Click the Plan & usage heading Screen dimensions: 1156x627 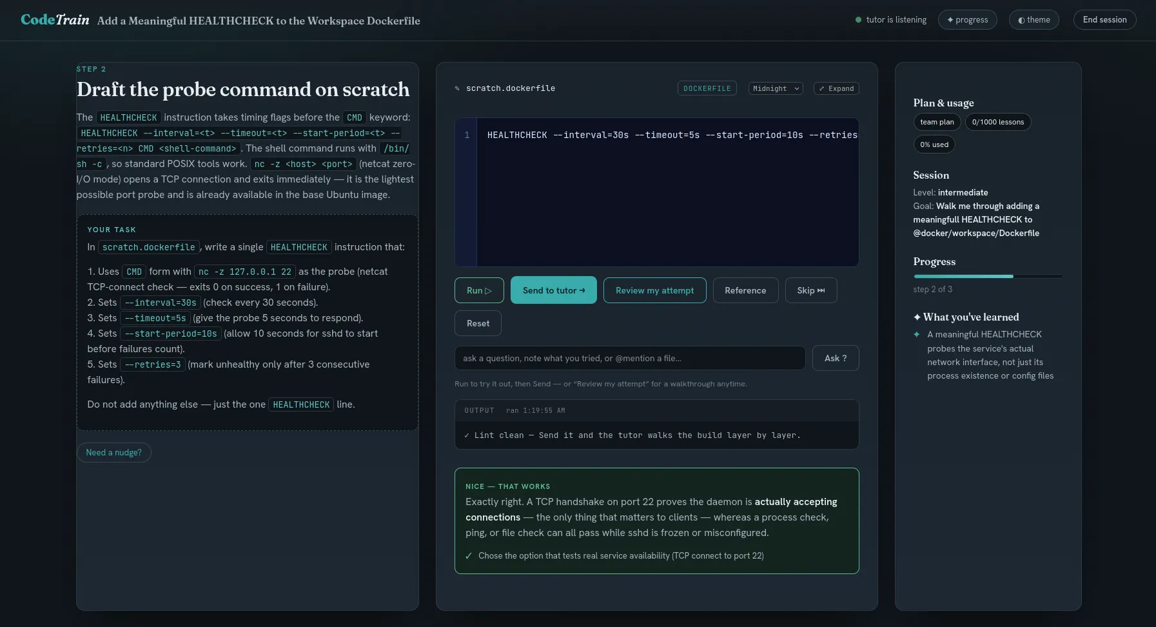coord(943,103)
